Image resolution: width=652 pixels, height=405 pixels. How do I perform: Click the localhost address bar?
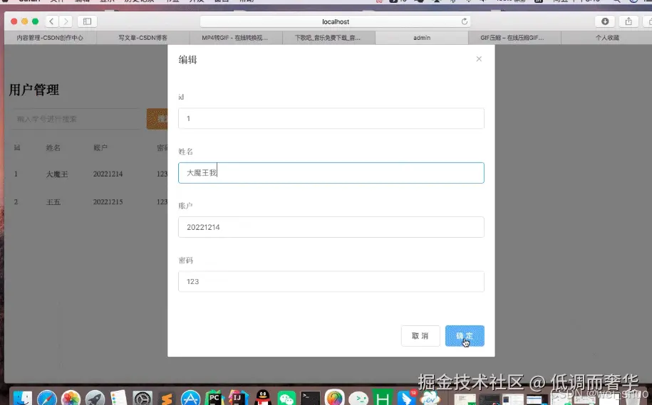pos(335,21)
